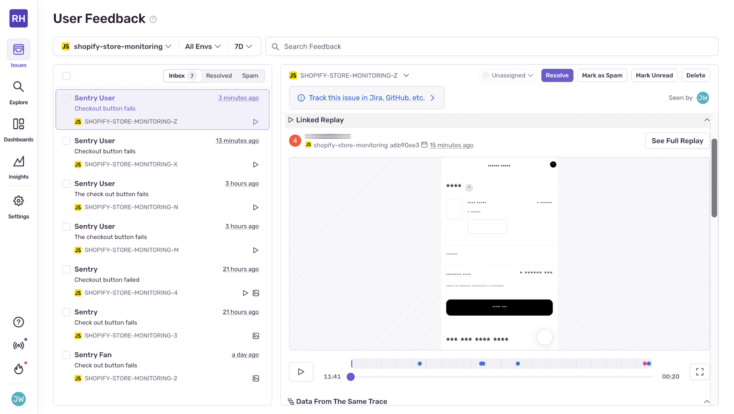Switch to the Resolved tab
This screenshot has width=734, height=414.
point(219,76)
